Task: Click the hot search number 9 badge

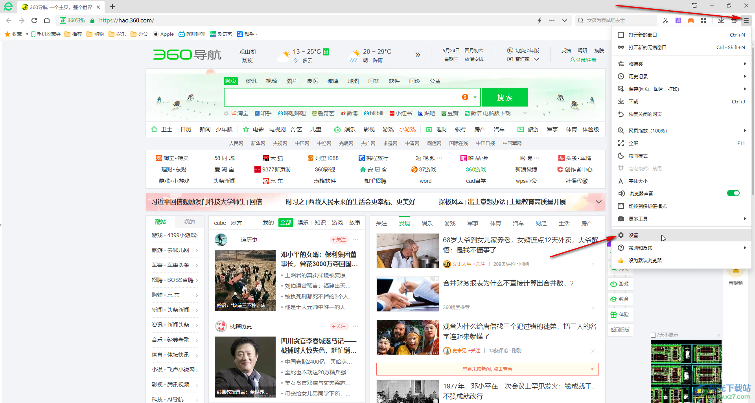Action: [465, 97]
